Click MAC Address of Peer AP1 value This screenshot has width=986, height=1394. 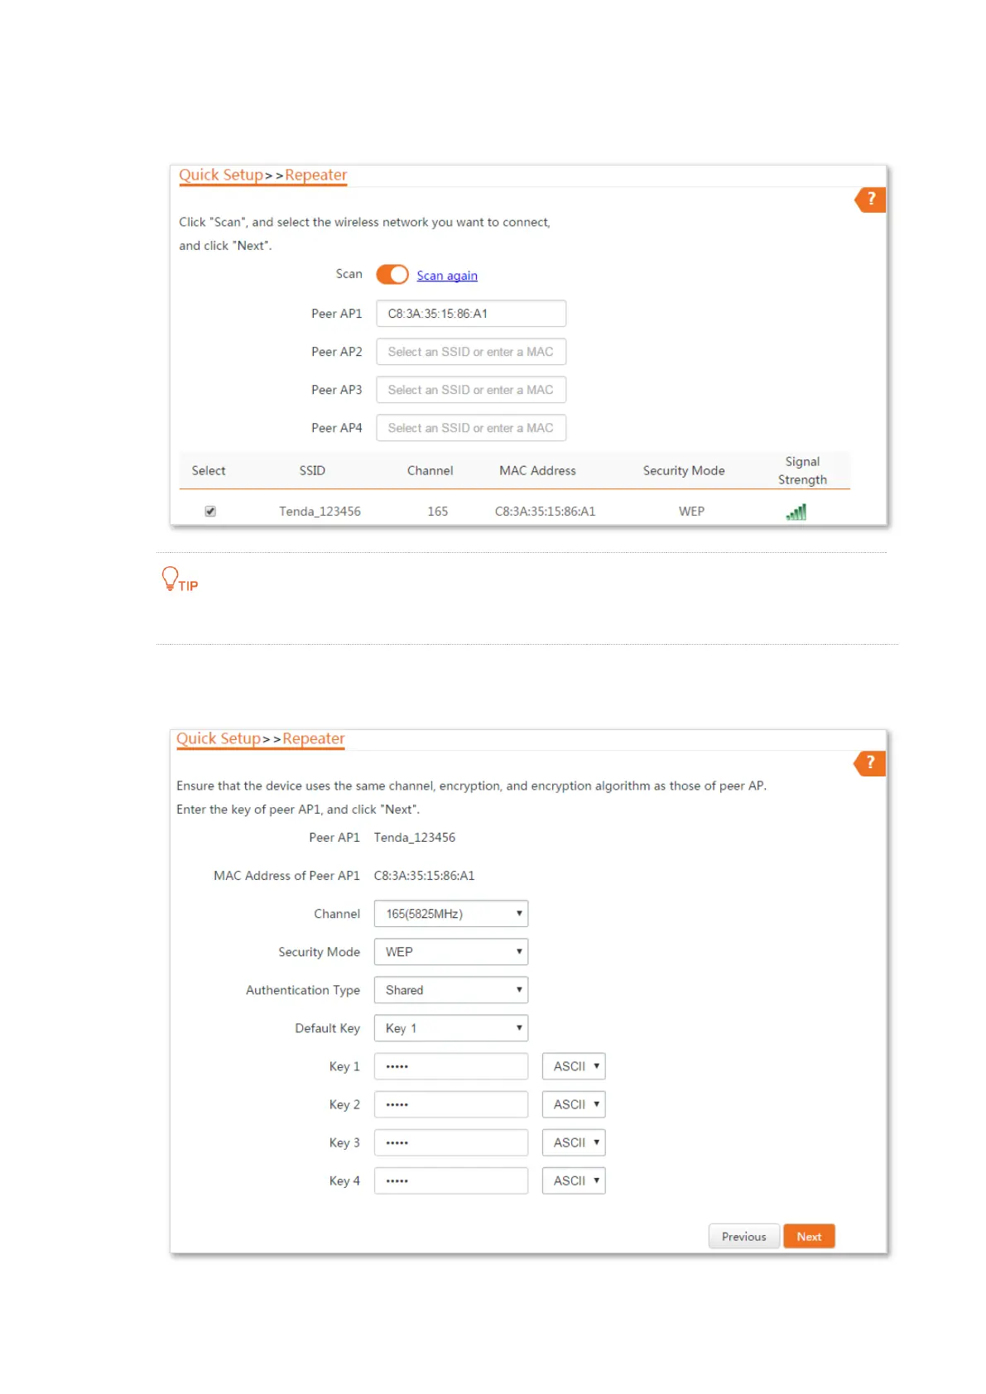pyautogui.click(x=424, y=876)
